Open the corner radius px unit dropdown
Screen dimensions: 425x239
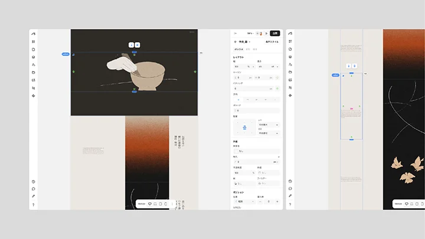[276, 162]
